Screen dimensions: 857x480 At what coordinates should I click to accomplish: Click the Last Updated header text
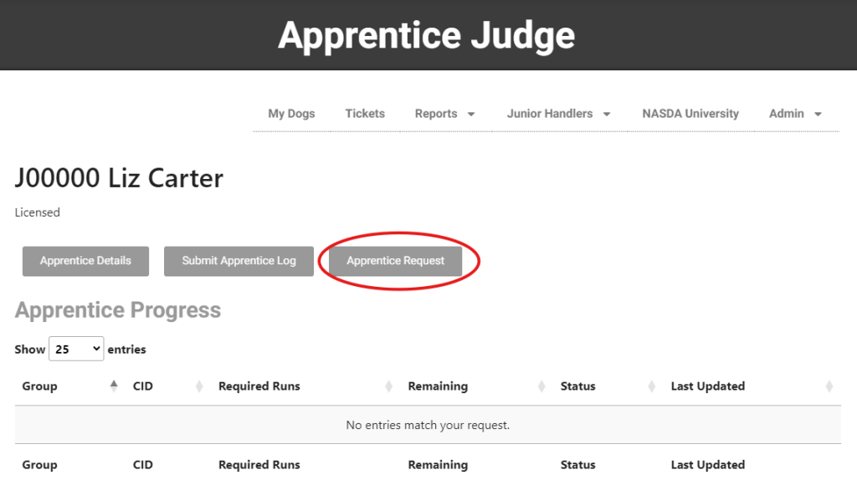click(707, 386)
